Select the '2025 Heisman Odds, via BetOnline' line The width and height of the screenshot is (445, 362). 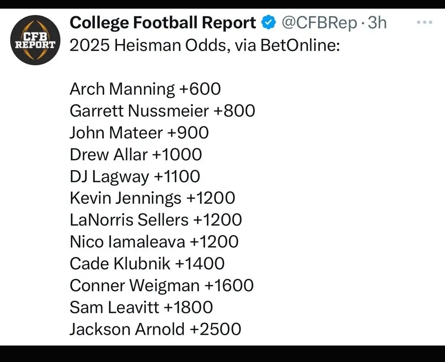205,45
